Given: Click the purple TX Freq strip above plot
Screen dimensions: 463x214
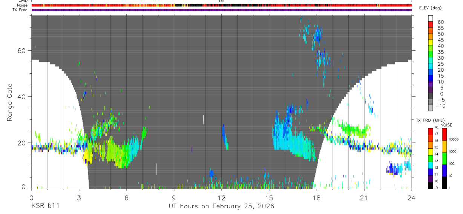Looking at the screenshot, I should click(x=221, y=10).
